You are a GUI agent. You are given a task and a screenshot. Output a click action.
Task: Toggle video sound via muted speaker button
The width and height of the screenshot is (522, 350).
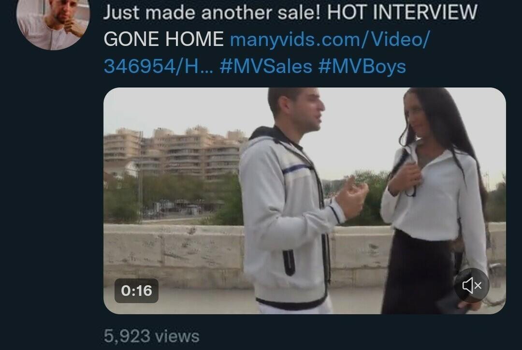pyautogui.click(x=472, y=285)
